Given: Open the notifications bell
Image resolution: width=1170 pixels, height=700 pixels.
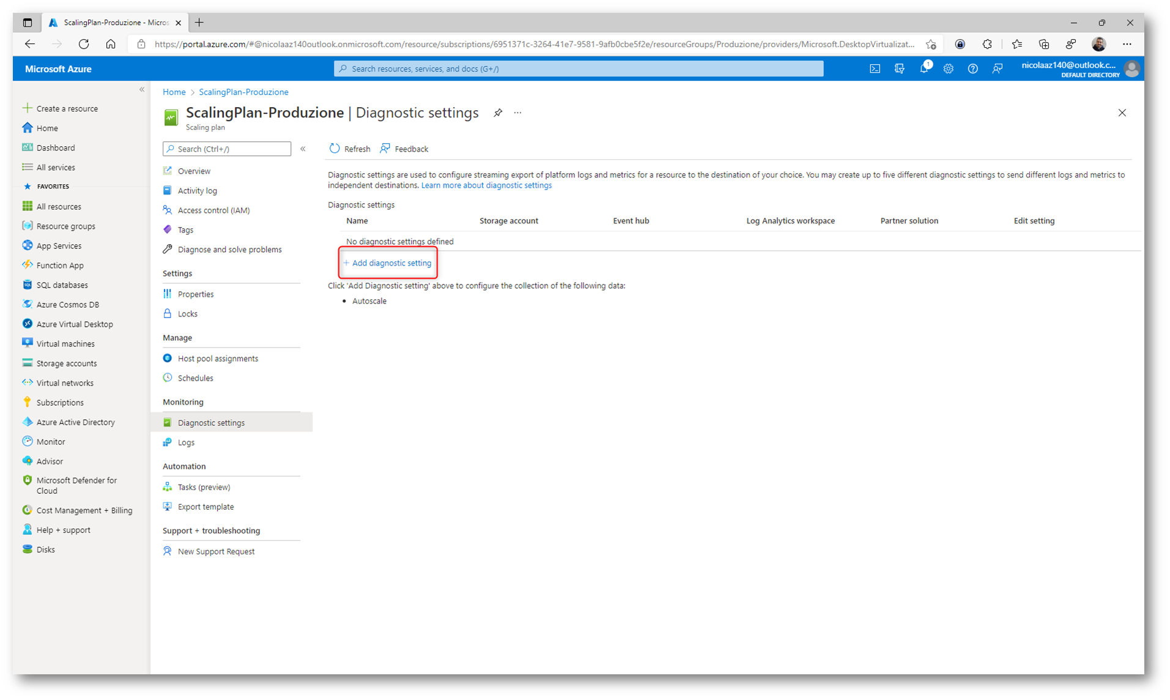Looking at the screenshot, I should tap(924, 69).
